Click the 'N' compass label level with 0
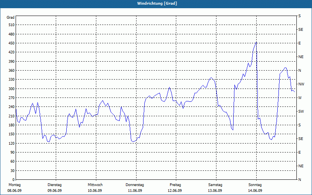This screenshot has height=195, width=312. (300, 180)
